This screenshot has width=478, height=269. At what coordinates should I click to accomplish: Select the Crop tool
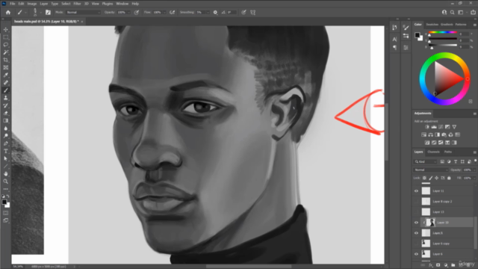pos(6,60)
